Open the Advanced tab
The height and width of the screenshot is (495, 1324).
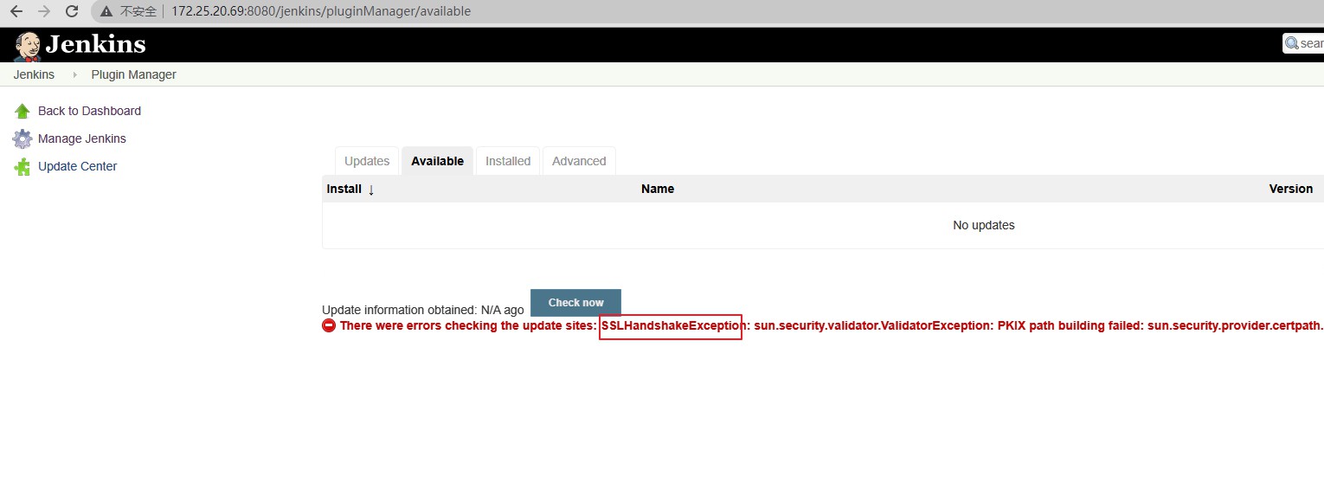point(579,161)
